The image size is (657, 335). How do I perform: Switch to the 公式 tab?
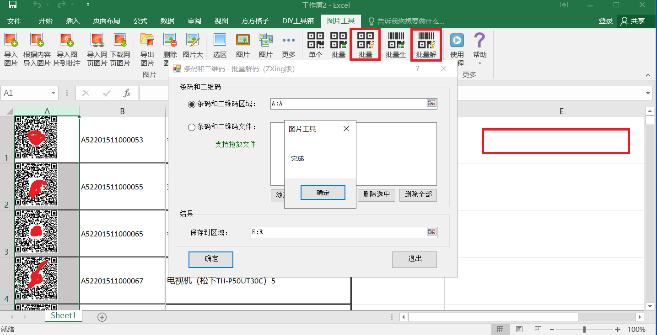(x=140, y=21)
